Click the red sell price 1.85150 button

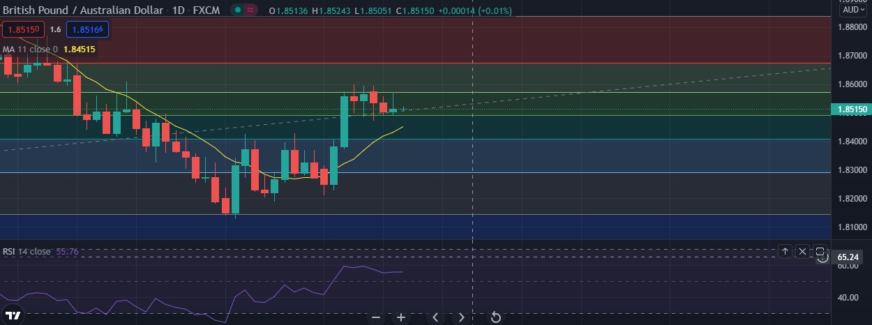[23, 29]
